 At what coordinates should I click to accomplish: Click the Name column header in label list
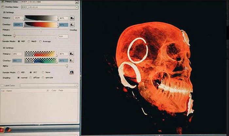(x=9, y=91)
